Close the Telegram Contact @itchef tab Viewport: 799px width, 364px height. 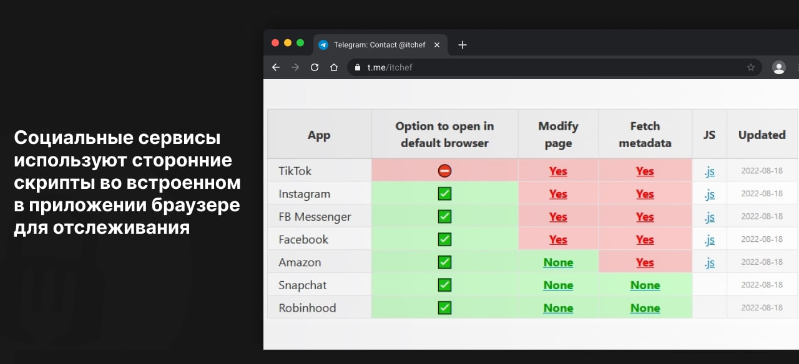tap(437, 45)
